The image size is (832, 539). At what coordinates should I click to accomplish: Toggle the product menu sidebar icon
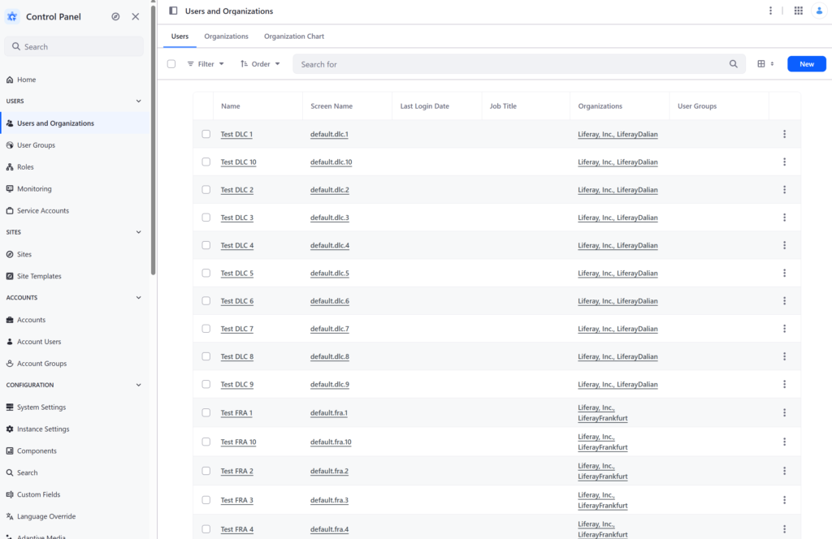(x=173, y=11)
